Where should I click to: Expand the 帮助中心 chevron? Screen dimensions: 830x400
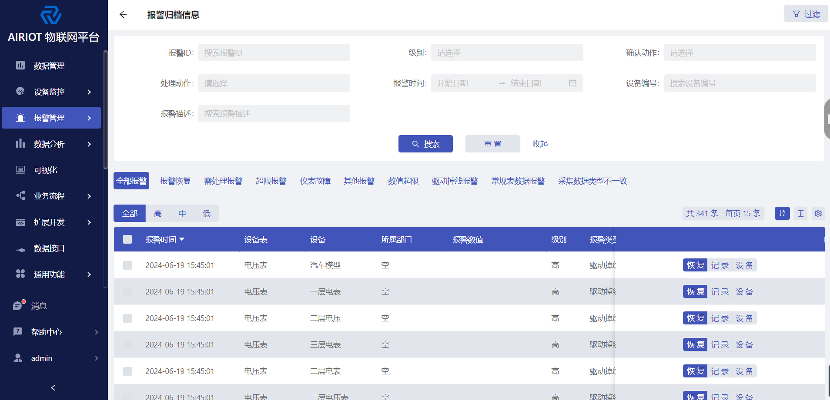97,332
